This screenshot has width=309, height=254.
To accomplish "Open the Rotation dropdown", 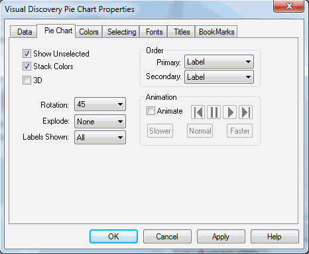I will pyautogui.click(x=100, y=104).
